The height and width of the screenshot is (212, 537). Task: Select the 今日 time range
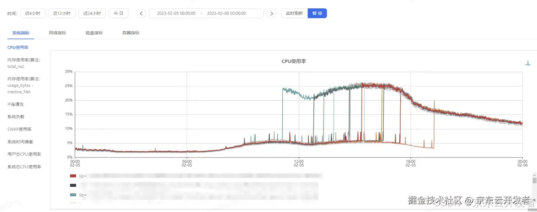[x=119, y=13]
